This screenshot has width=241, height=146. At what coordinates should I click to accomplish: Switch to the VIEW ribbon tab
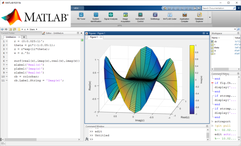tap(76, 8)
